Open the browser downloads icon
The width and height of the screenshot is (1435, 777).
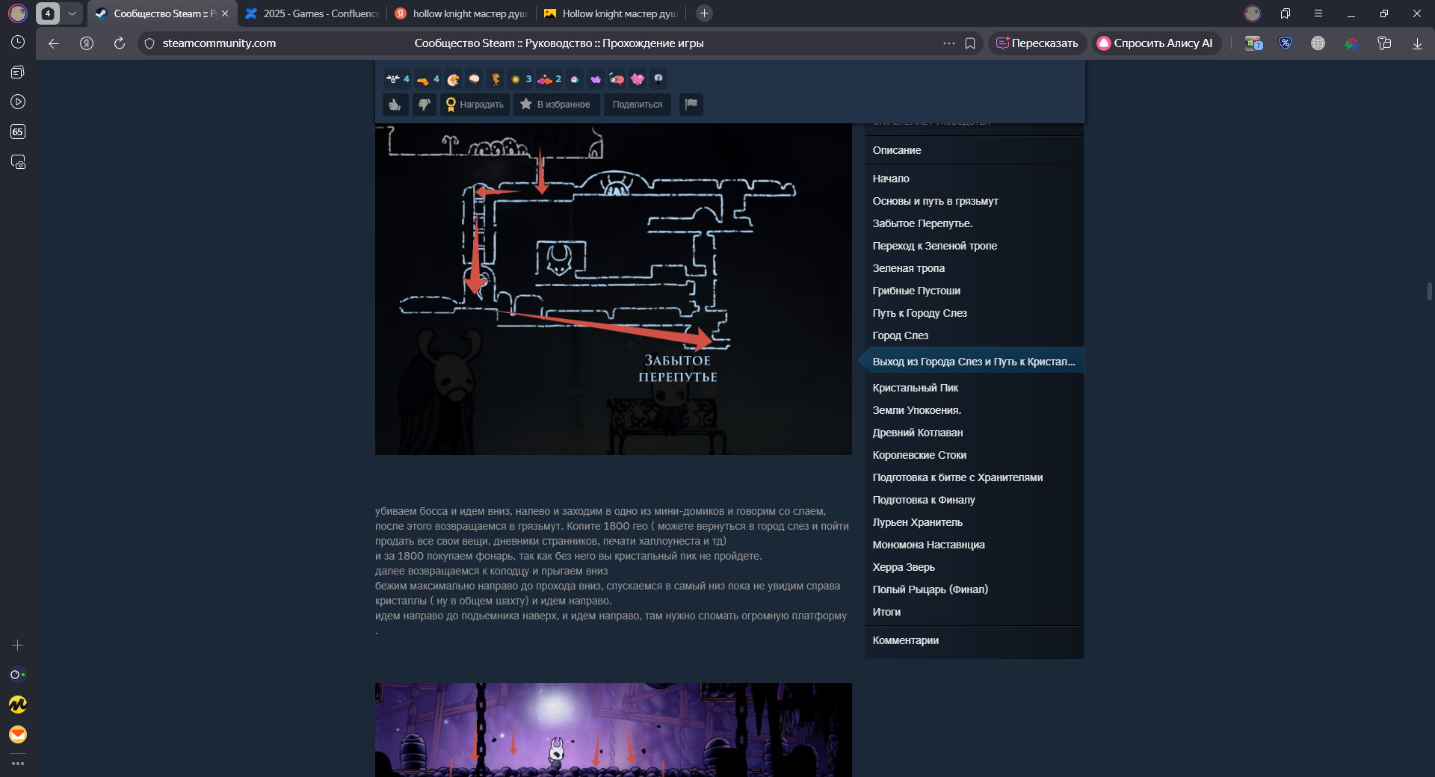pyautogui.click(x=1417, y=43)
